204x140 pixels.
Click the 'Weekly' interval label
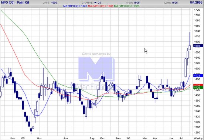(198, 138)
